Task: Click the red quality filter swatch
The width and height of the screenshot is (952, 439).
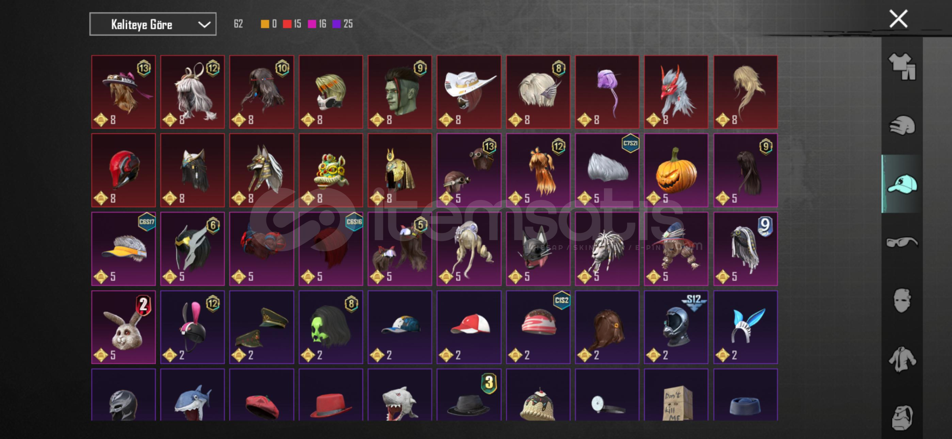Action: (287, 24)
